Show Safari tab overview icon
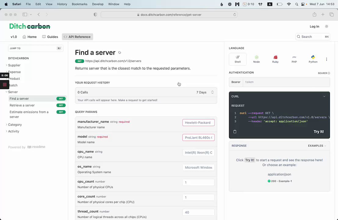The height and width of the screenshot is (220, 338). (331, 14)
